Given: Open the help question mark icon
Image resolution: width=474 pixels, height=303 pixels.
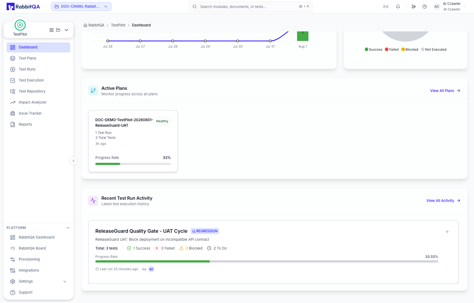Looking at the screenshot, I should 425,7.
